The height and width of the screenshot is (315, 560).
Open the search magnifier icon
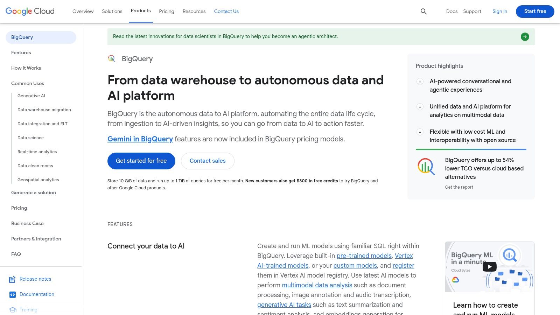(x=423, y=11)
